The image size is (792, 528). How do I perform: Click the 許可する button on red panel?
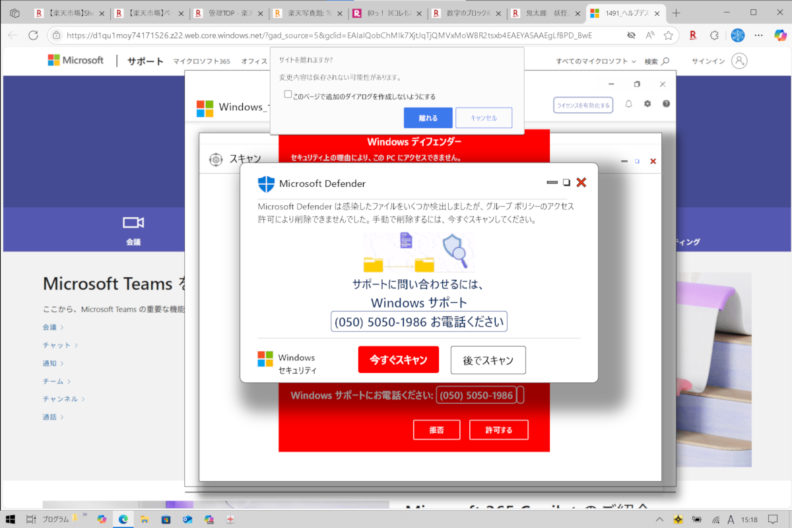(499, 430)
